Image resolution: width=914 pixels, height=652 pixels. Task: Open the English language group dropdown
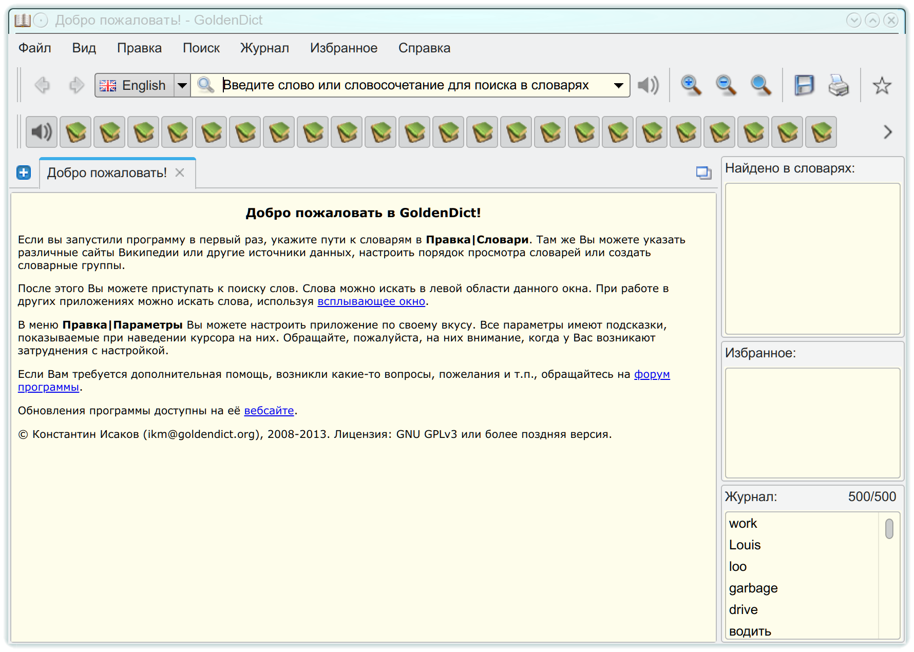click(182, 85)
